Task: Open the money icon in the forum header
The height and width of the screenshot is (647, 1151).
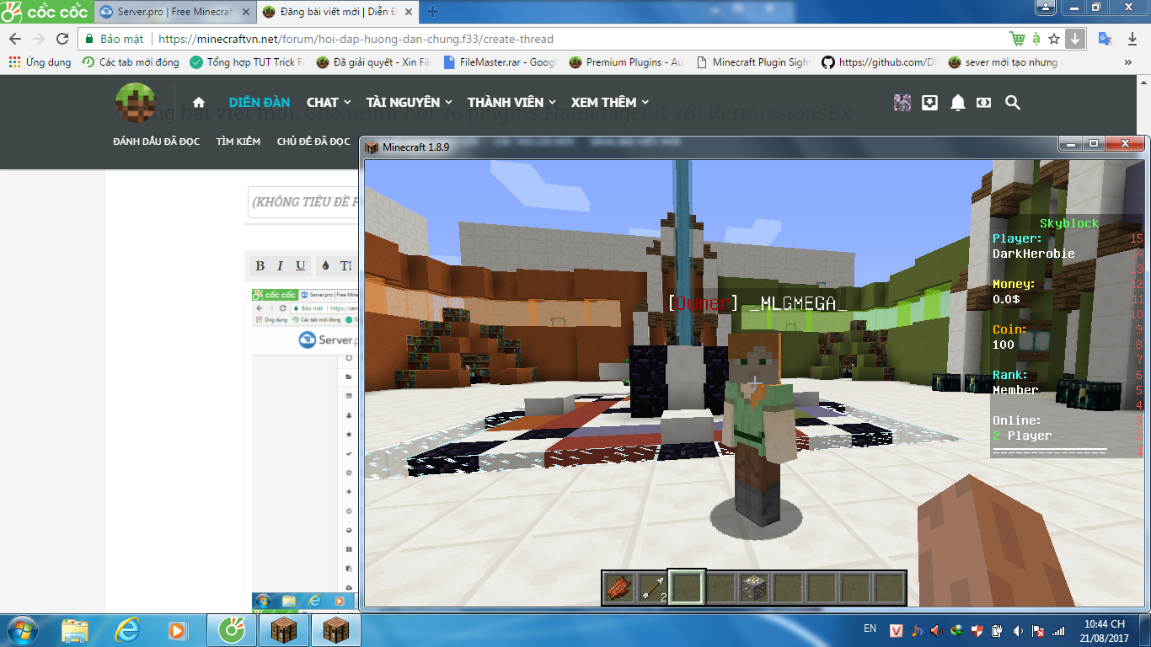Action: [x=983, y=103]
